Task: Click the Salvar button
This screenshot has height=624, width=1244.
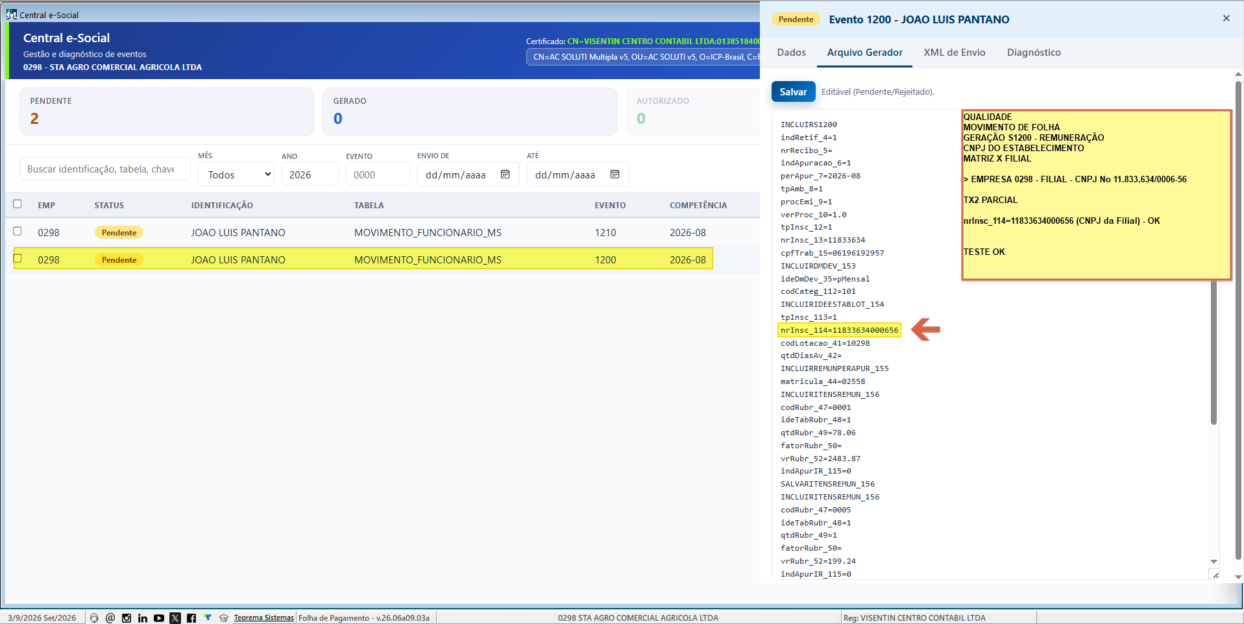Action: pos(793,91)
